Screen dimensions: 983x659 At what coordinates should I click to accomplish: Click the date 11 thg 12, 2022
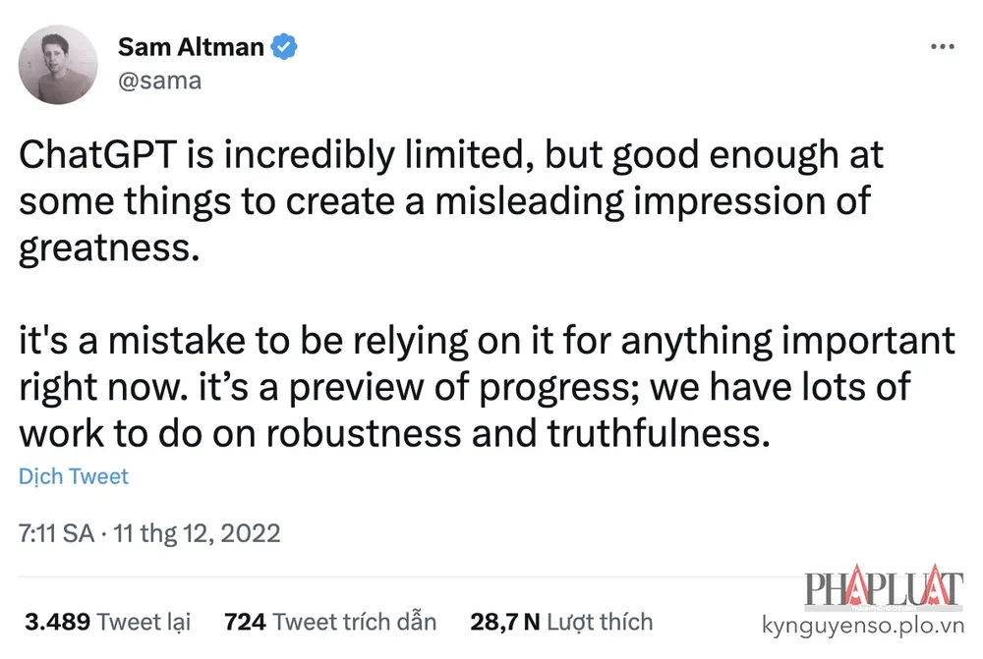click(x=197, y=533)
